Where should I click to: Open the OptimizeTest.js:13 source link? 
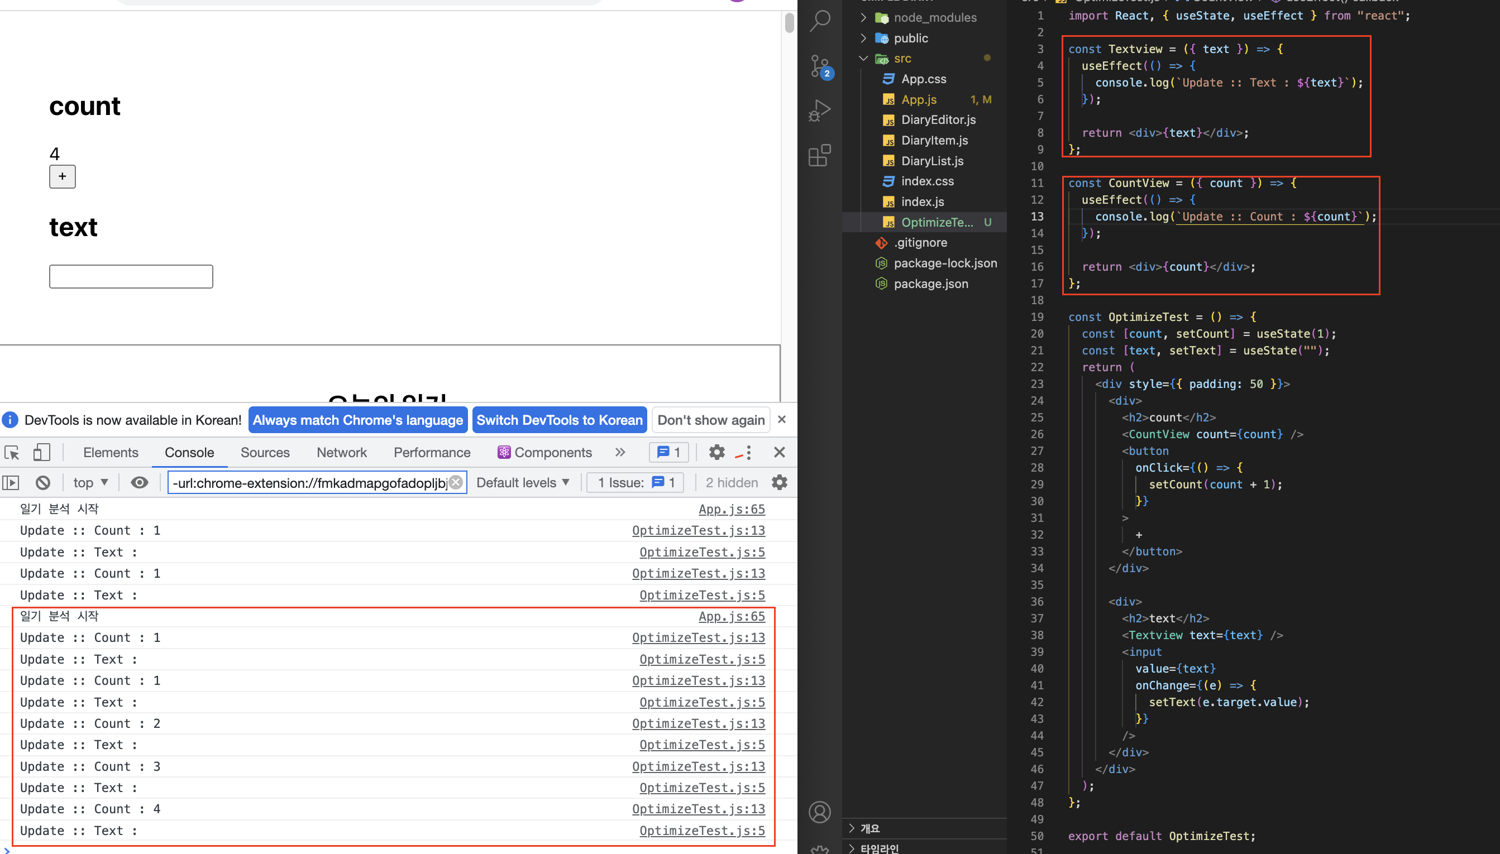698,530
